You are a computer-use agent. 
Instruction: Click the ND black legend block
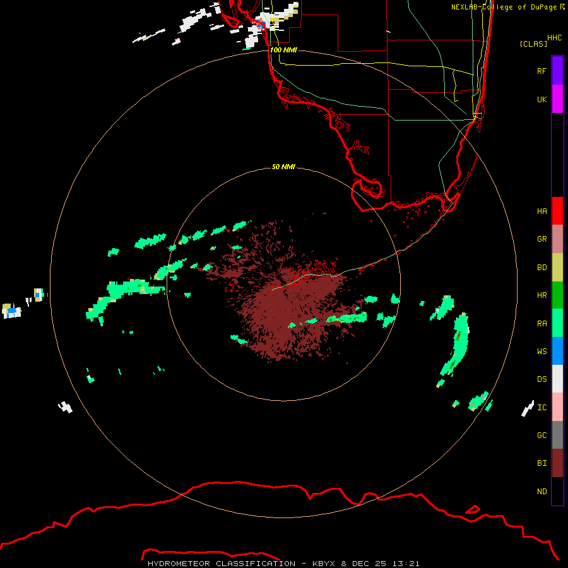click(557, 491)
